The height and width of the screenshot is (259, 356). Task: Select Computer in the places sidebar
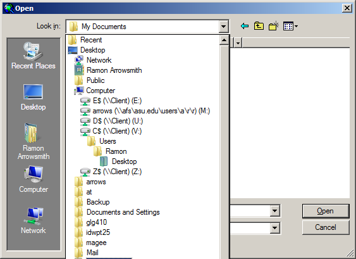34,179
